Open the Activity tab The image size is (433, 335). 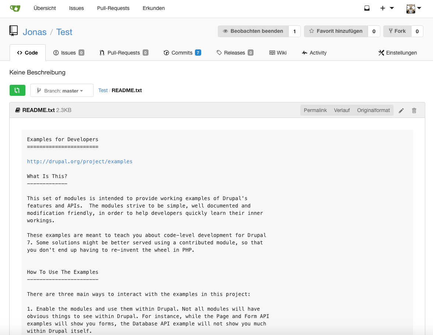(314, 52)
